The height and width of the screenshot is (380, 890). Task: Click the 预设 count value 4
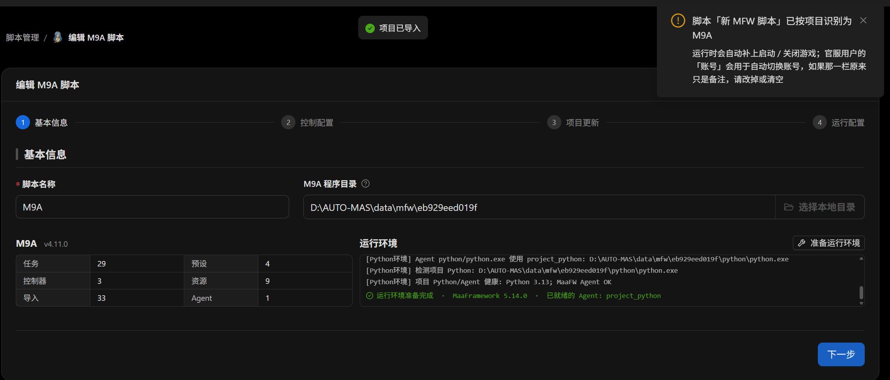pyautogui.click(x=267, y=264)
